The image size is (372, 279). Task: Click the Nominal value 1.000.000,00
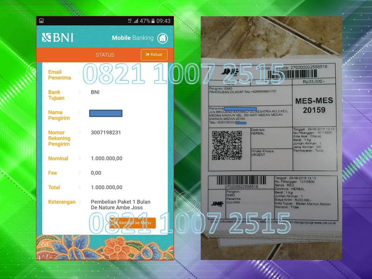point(107,158)
